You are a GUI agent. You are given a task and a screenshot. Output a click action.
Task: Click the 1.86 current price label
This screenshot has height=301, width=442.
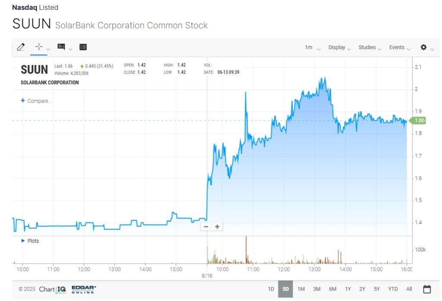tap(419, 121)
